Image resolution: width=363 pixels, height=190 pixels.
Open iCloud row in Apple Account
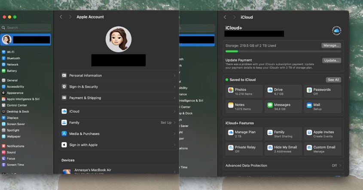[x=118, y=111]
